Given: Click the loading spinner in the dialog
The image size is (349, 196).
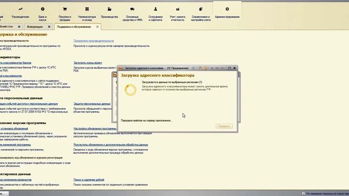Looking at the screenshot, I should (130, 90).
